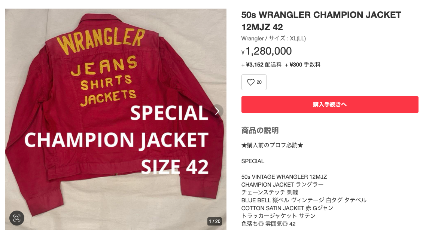Click the COTTON SATIN JACKET description line

click(287, 208)
